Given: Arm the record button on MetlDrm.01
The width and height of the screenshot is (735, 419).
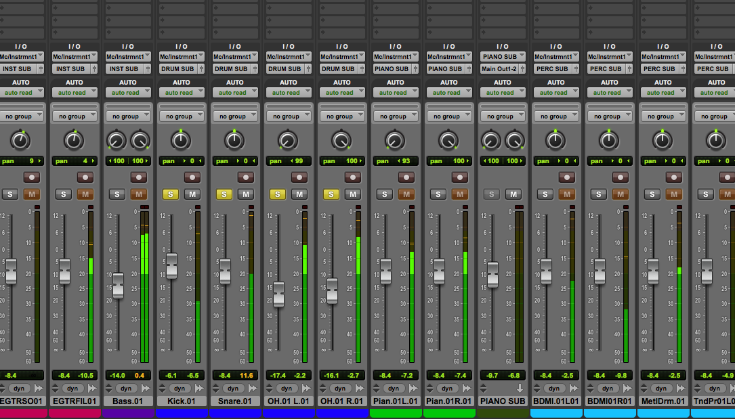Looking at the screenshot, I should point(673,177).
